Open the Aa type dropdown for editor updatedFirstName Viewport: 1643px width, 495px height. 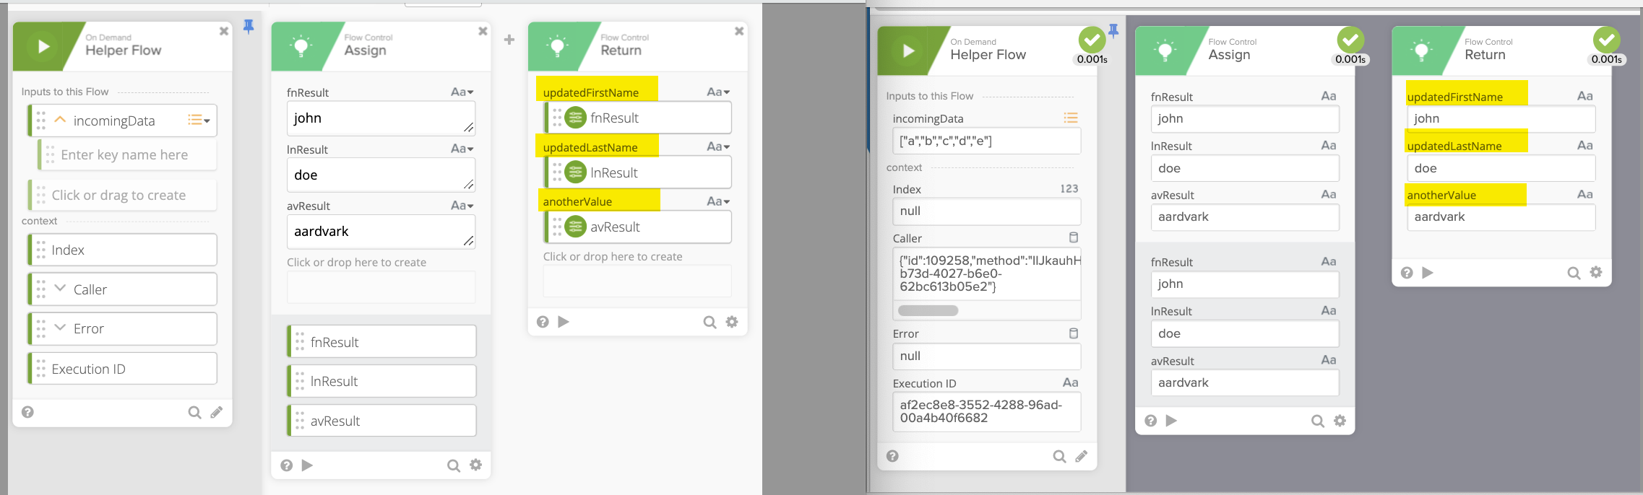tap(718, 92)
